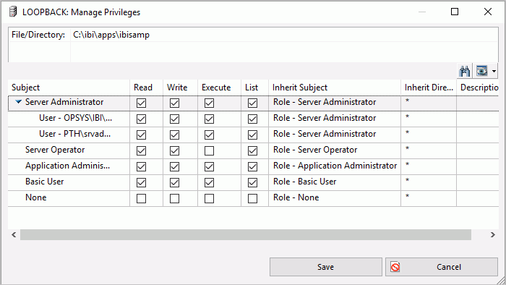Uncheck Read for Basic User
This screenshot has height=285, width=506.
[142, 182]
